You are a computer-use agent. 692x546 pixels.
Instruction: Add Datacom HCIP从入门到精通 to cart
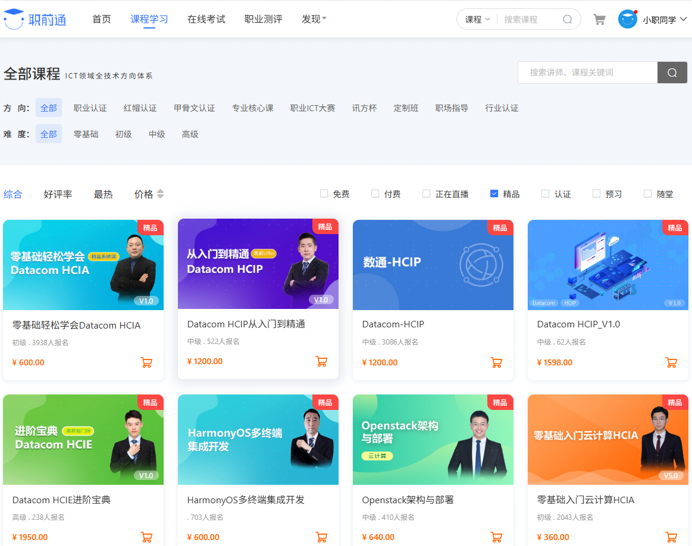click(x=321, y=361)
